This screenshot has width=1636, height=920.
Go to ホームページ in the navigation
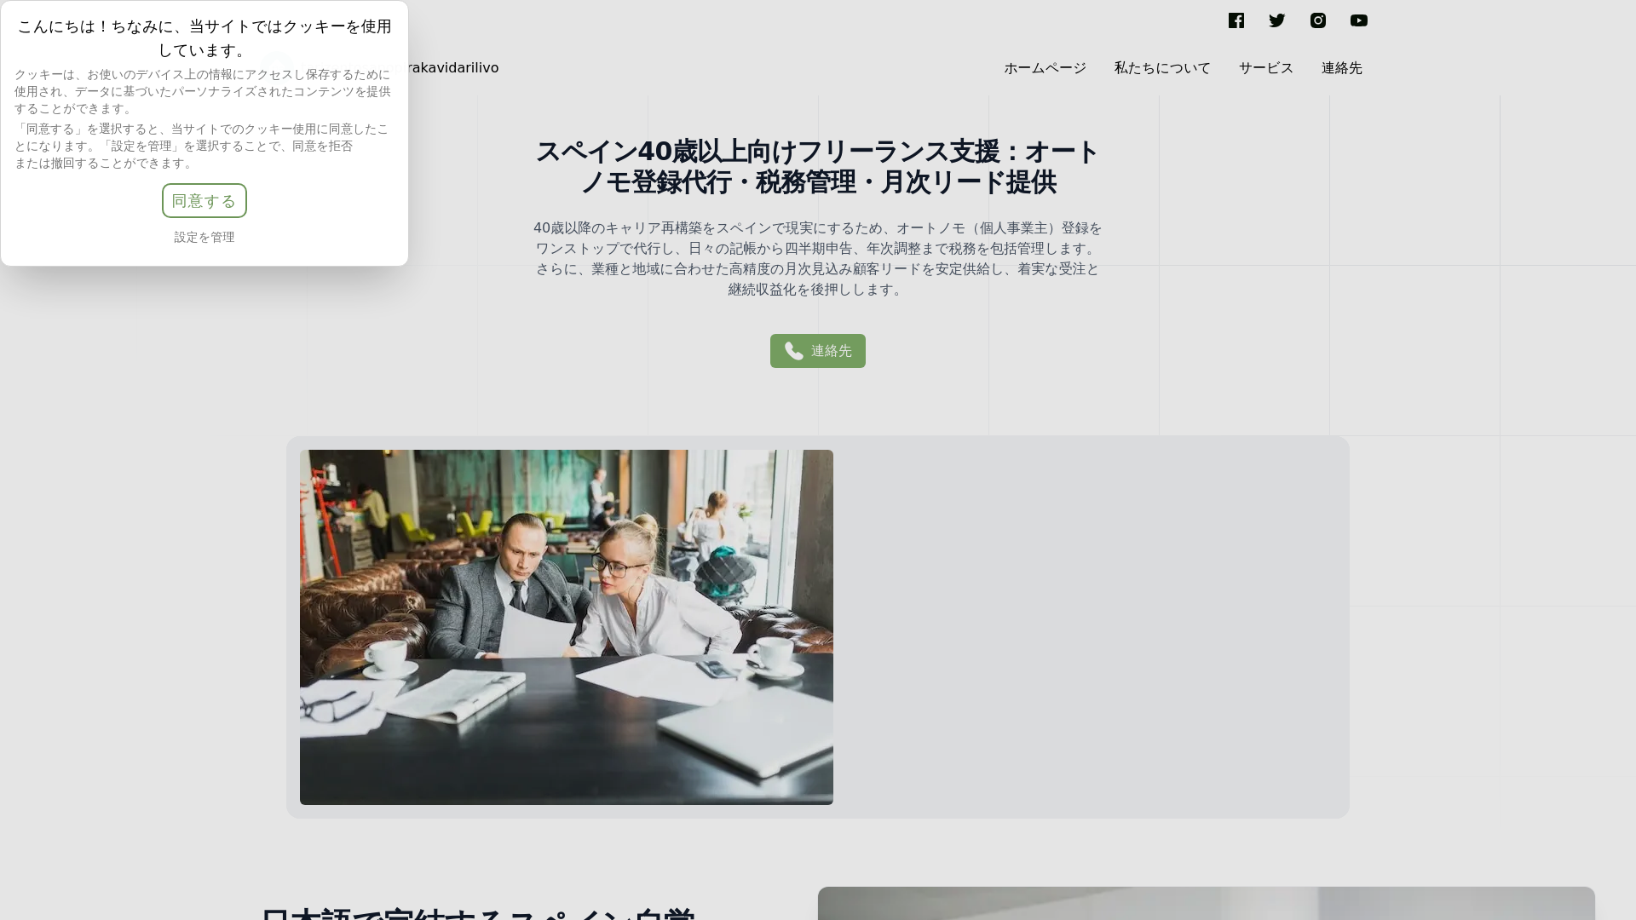tap(1045, 68)
